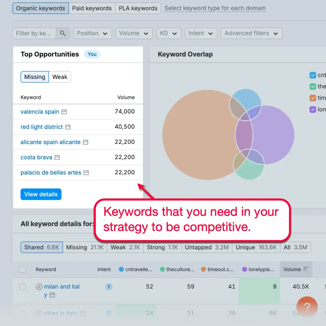Viewport: 326px width, 326px height.
Task: Open Select keyword type for each domain
Action: click(x=215, y=8)
